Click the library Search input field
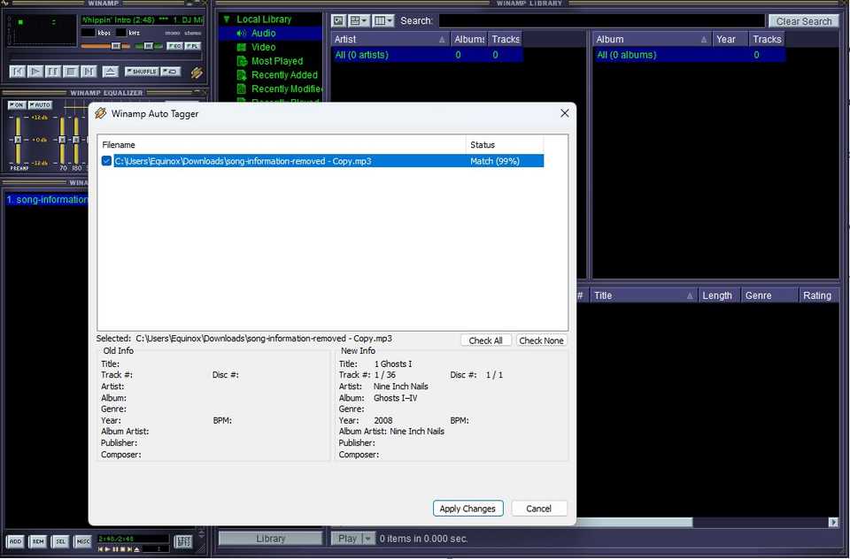The height and width of the screenshot is (559, 850). pos(601,20)
